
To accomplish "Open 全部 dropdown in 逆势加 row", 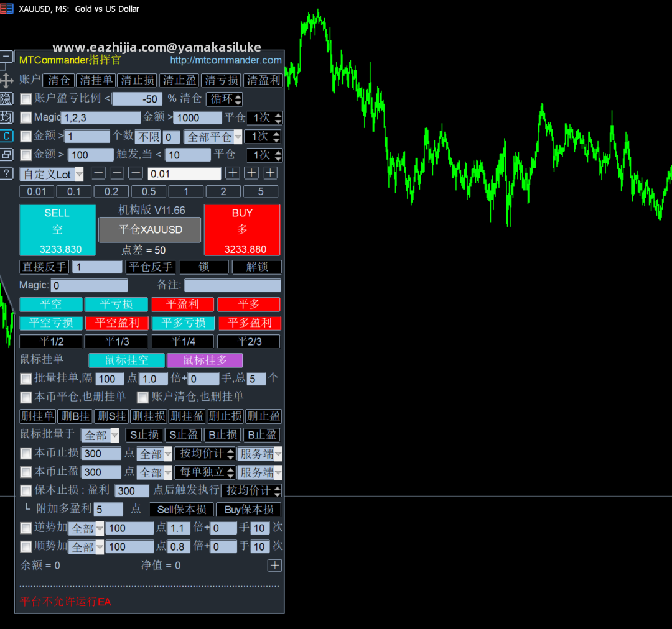I will [x=86, y=528].
